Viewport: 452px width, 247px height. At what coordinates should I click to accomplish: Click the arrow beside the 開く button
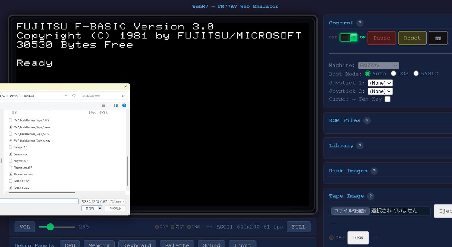coord(100,208)
